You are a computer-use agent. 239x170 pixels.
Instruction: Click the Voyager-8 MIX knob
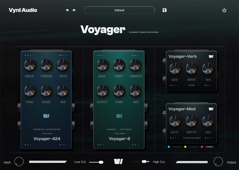point(135,91)
